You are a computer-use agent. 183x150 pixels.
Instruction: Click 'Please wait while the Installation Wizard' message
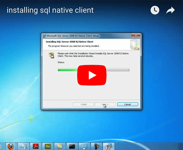tap(93, 55)
